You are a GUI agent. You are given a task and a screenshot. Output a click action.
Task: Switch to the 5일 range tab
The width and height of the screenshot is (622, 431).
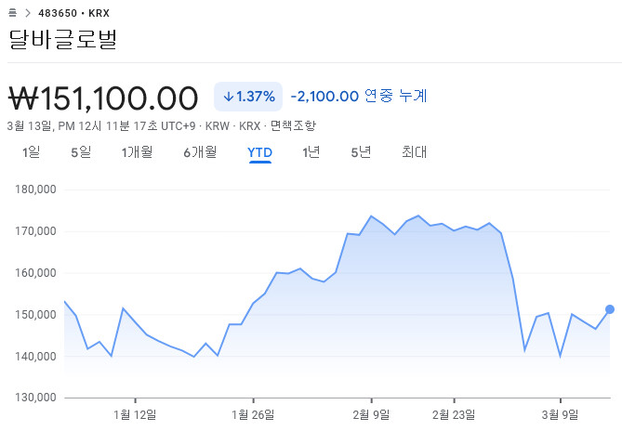tap(81, 152)
